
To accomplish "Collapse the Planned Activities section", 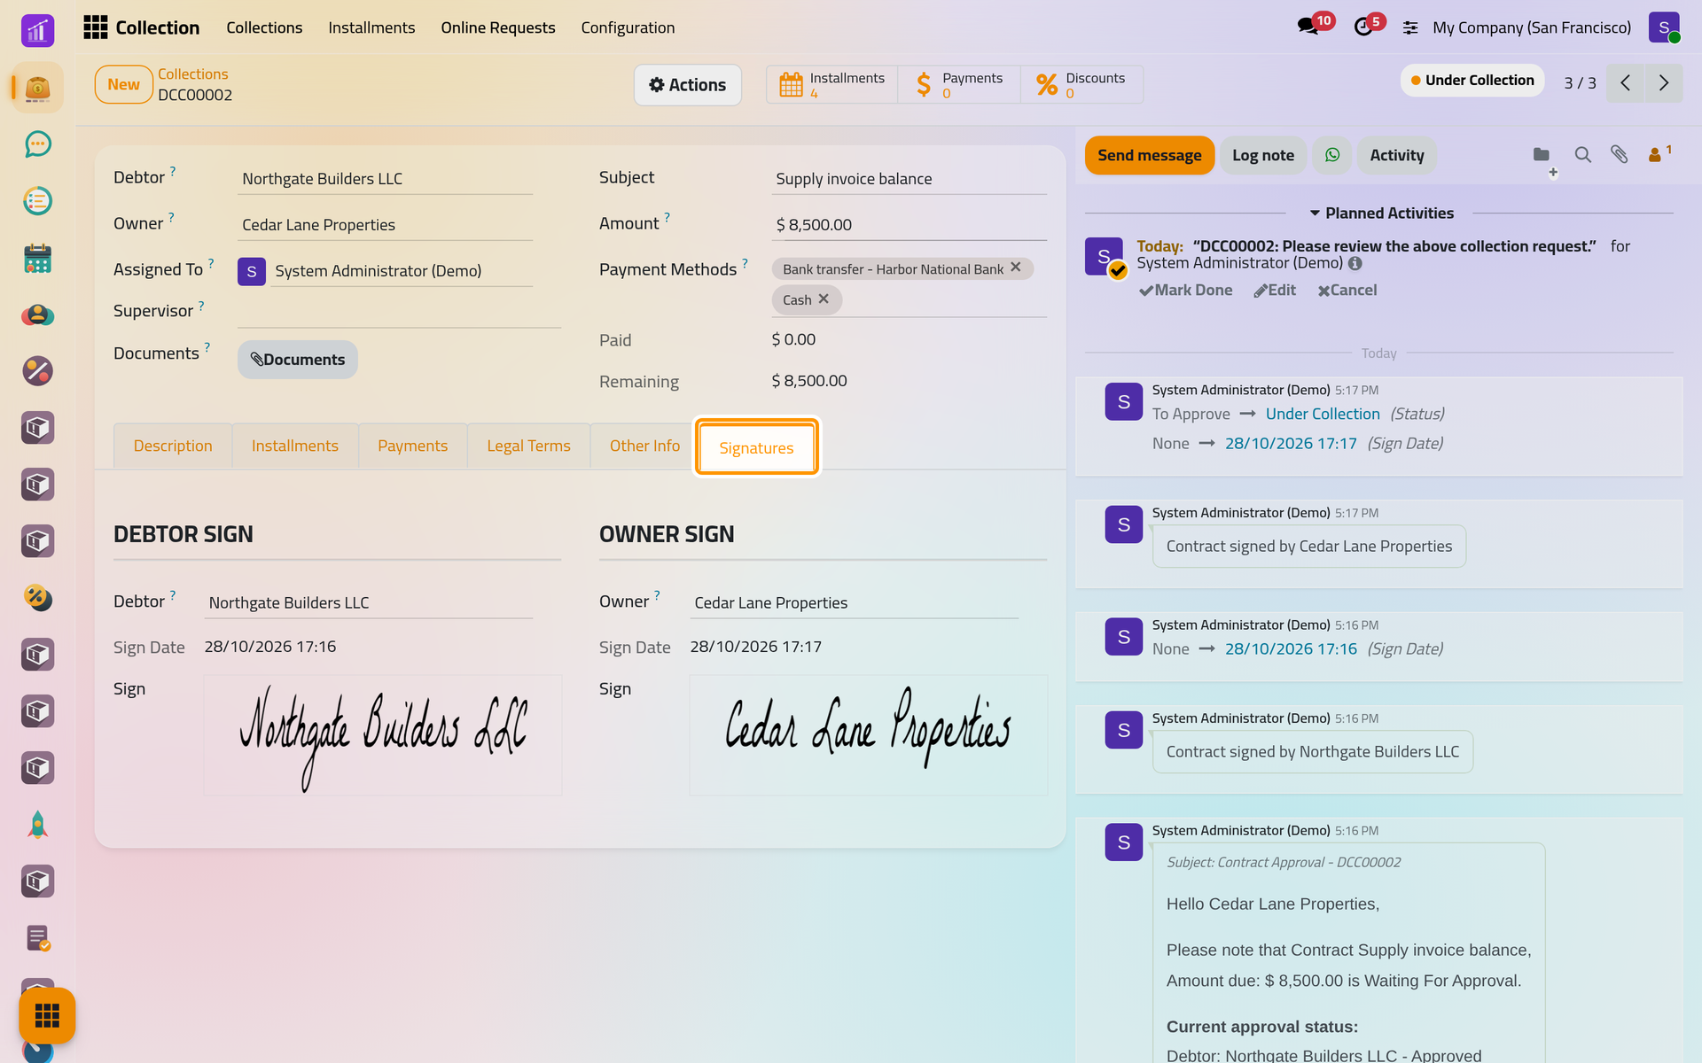I will [x=1382, y=213].
